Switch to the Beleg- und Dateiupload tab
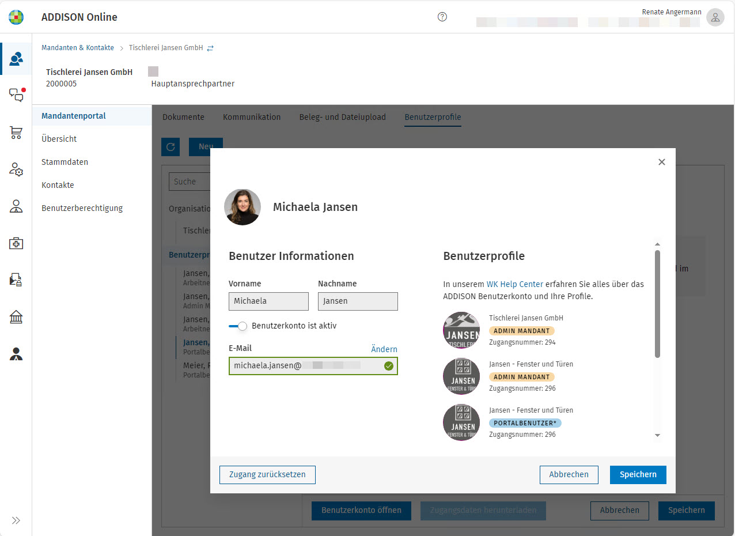 click(x=343, y=117)
